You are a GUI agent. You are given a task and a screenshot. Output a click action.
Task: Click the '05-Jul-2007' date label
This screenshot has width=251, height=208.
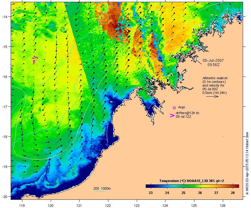click(213, 61)
